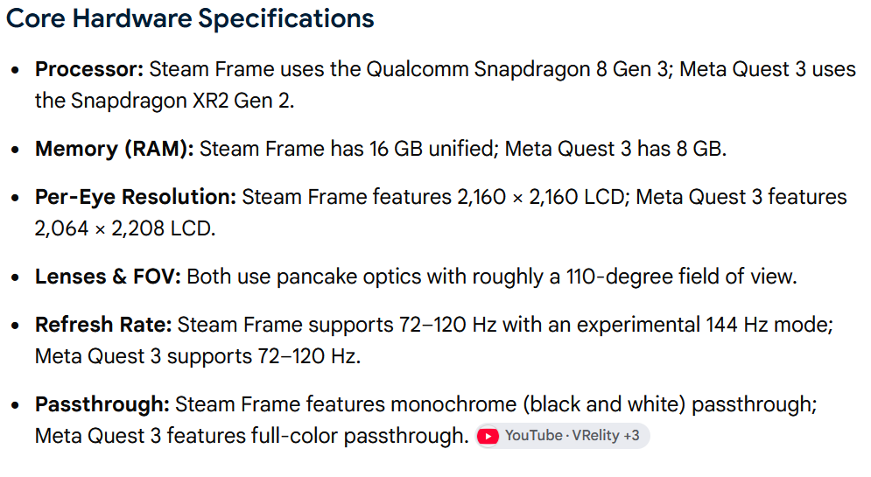The width and height of the screenshot is (871, 477).
Task: Click the Per-Eye Resolution: label
Action: point(136,198)
